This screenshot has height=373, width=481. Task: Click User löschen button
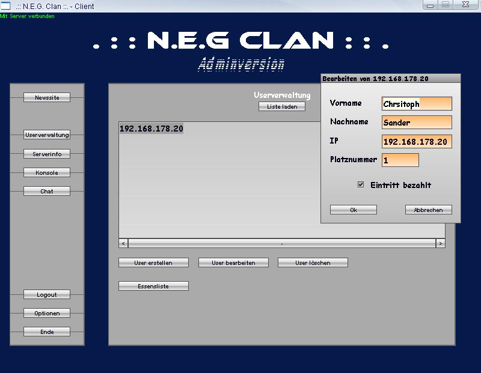coord(313,262)
